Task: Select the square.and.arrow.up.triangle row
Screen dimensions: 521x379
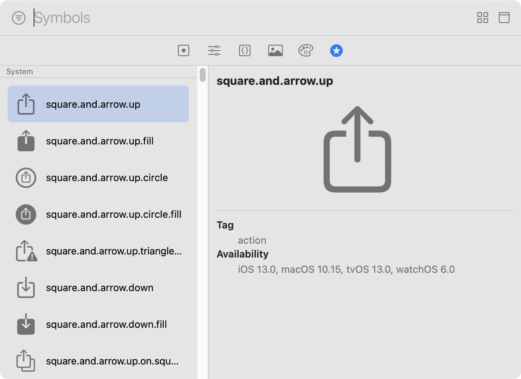Action: coord(98,251)
